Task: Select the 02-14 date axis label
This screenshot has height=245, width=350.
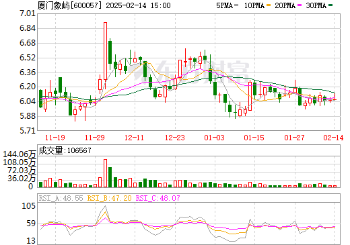Action: click(x=333, y=138)
